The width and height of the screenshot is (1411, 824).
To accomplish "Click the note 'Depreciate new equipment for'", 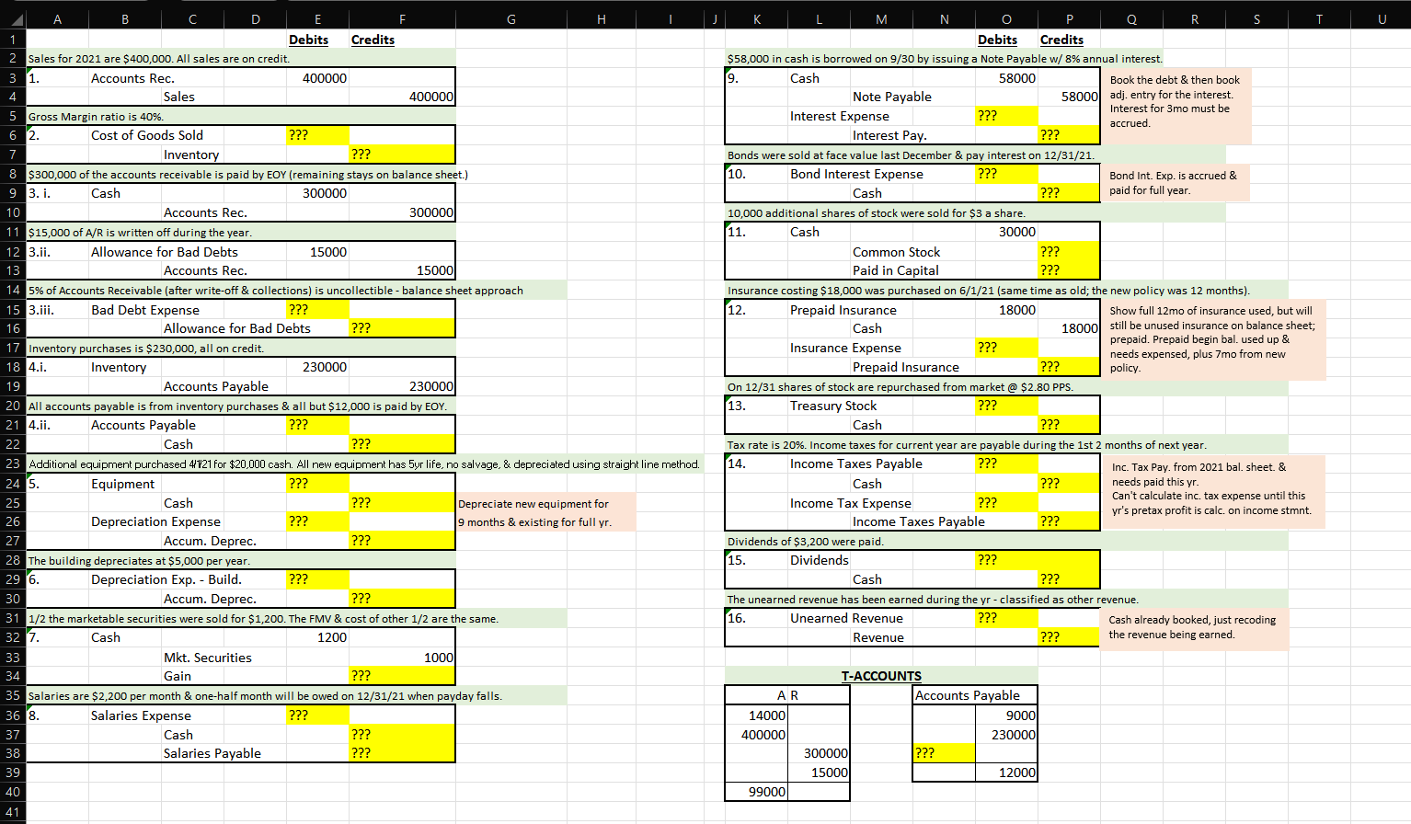I will coord(533,504).
